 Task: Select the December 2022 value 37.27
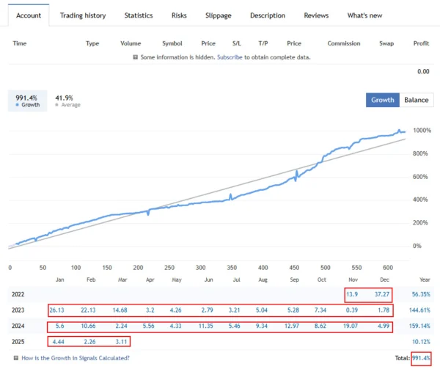tap(378, 294)
